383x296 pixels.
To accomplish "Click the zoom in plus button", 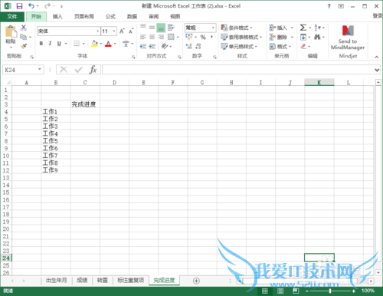I will coord(354,291).
